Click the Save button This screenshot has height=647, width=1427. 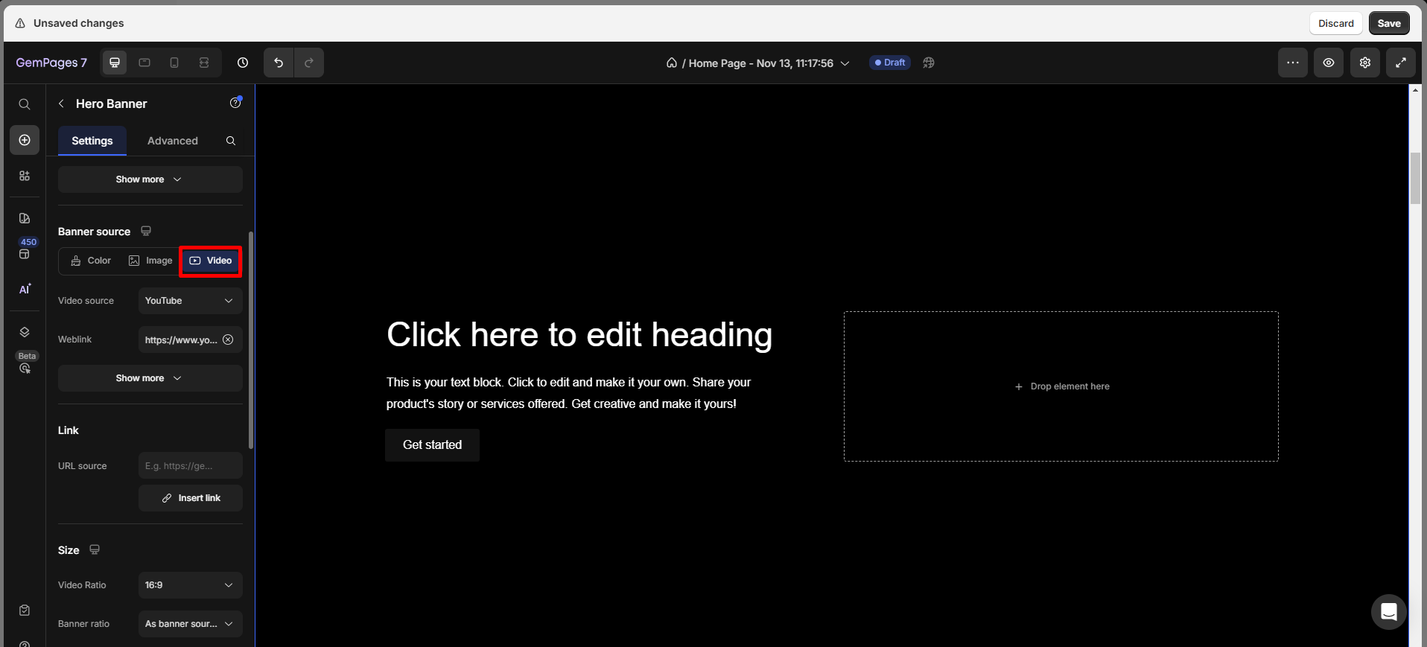click(1388, 23)
